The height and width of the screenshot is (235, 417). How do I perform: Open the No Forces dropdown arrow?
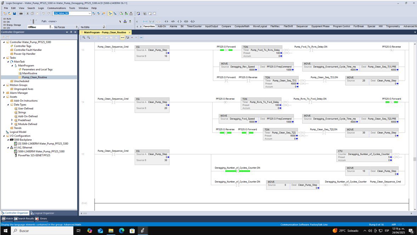pyautogui.click(x=77, y=27)
